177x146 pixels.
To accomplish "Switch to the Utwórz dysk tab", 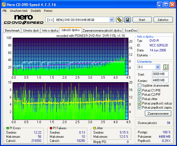I will coord(31,31).
